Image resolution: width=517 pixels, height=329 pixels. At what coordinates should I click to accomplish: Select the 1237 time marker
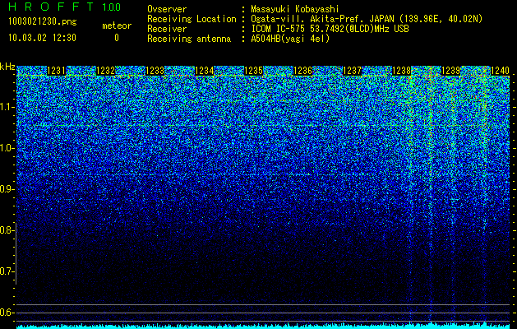tap(352, 71)
